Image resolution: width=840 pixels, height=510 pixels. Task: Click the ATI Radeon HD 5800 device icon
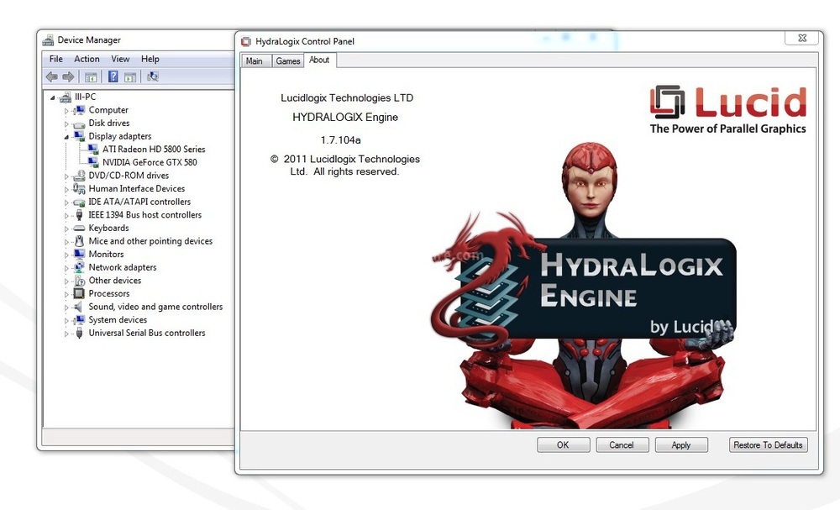pos(93,149)
